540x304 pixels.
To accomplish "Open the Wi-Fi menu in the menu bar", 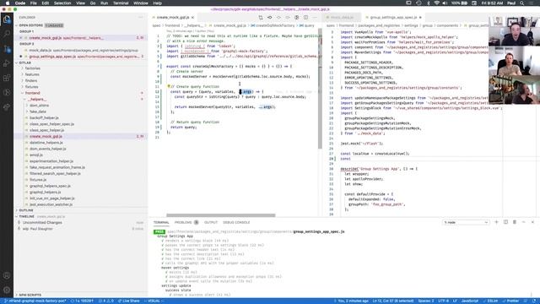I will point(436,3).
